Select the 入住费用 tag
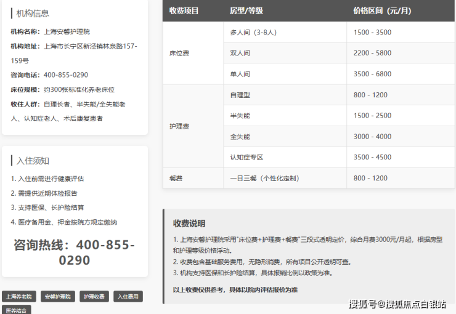 (x=128, y=297)
